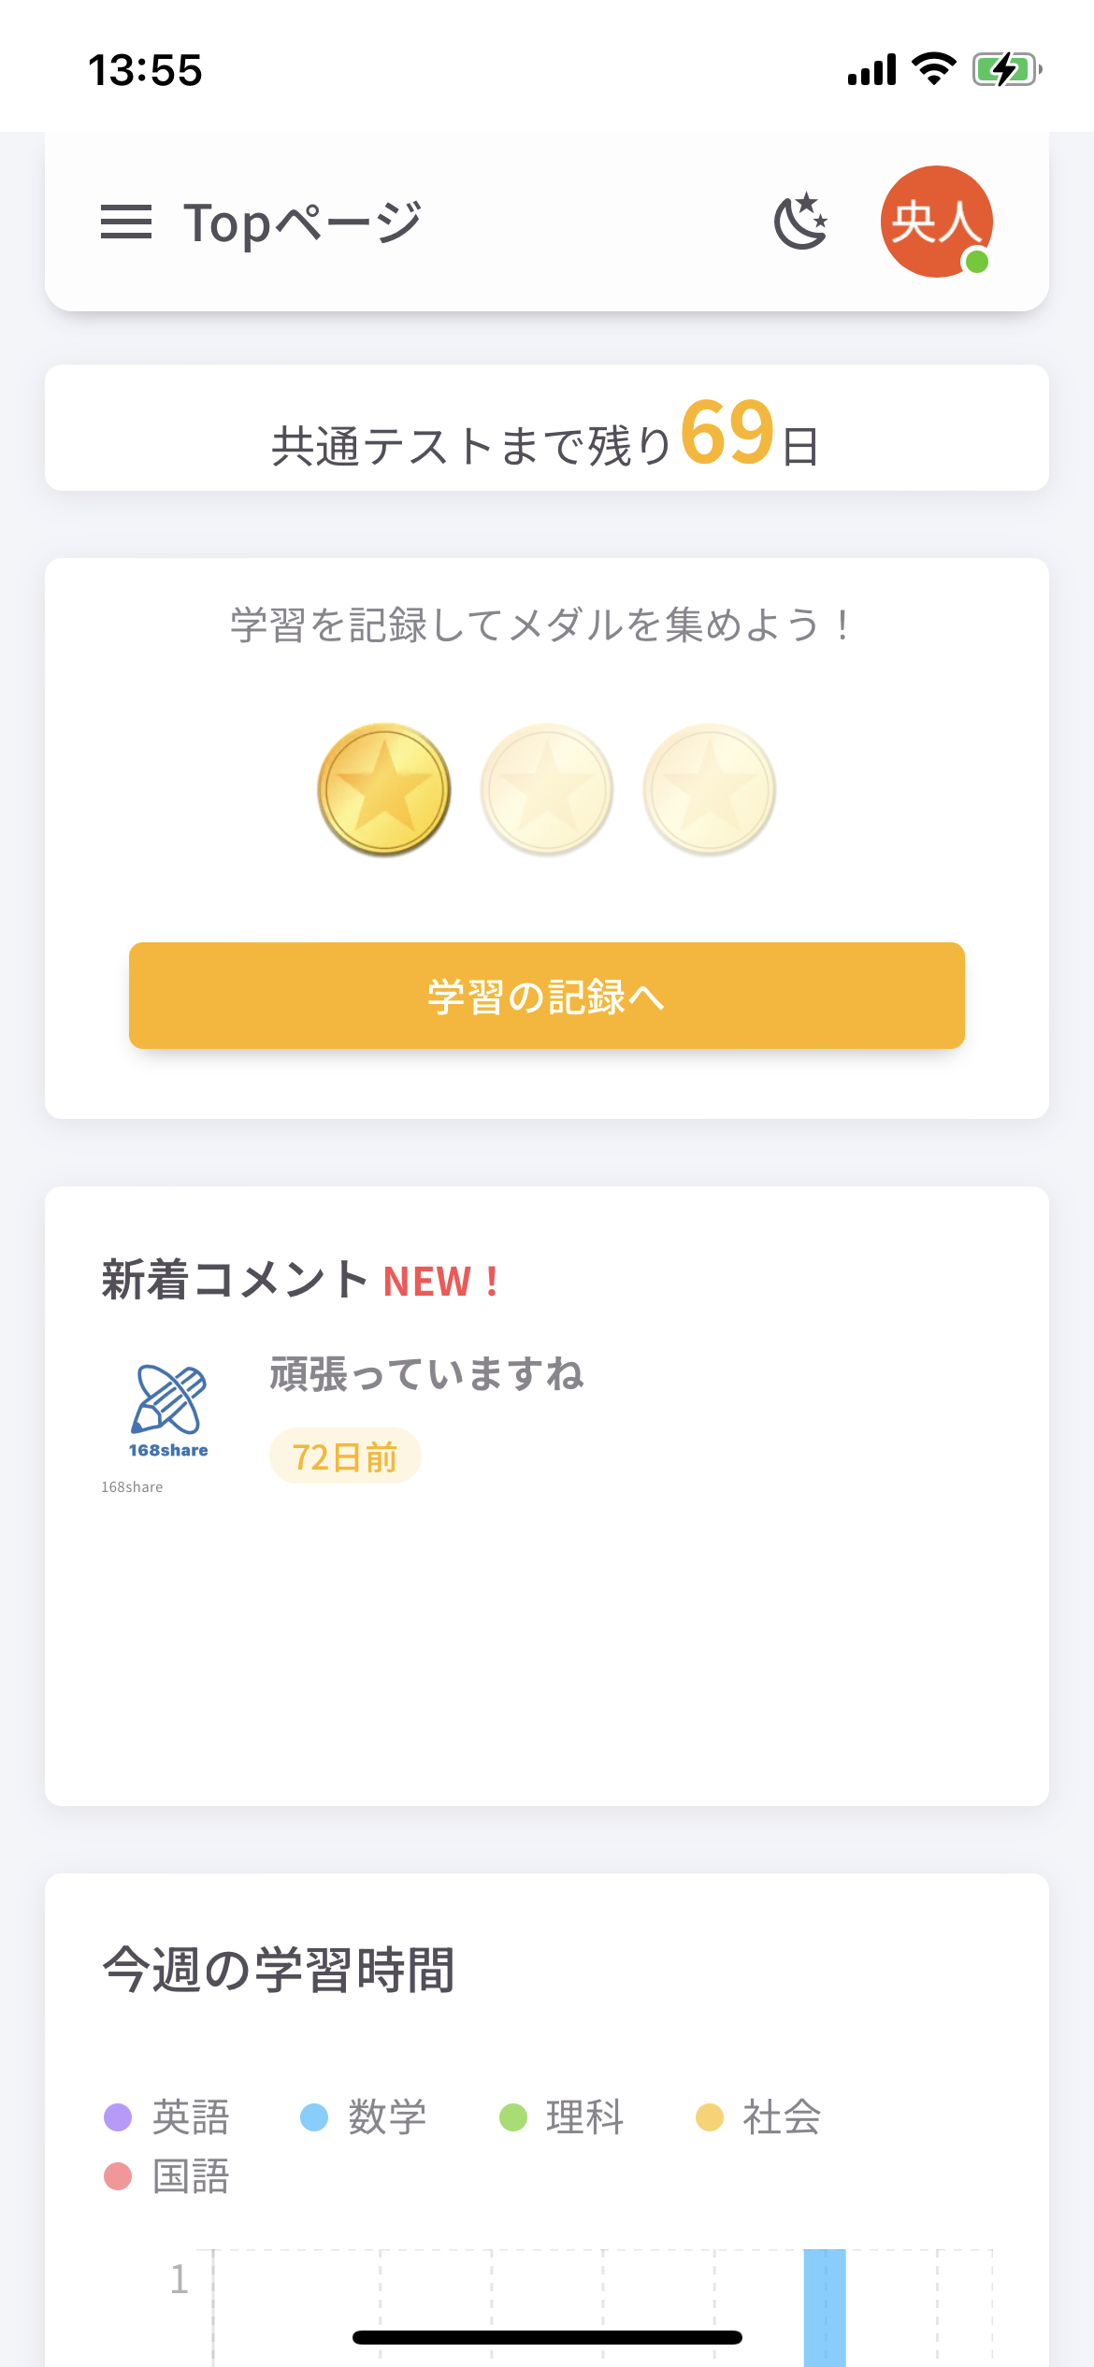Open the 頑張っていますね comment
This screenshot has height=2367, width=1094.
coord(426,1374)
